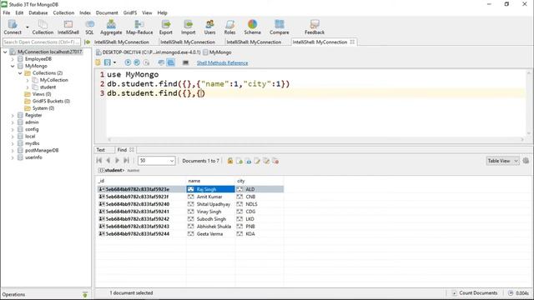
Task: Click the Export toolbar icon
Action: [x=166, y=27]
